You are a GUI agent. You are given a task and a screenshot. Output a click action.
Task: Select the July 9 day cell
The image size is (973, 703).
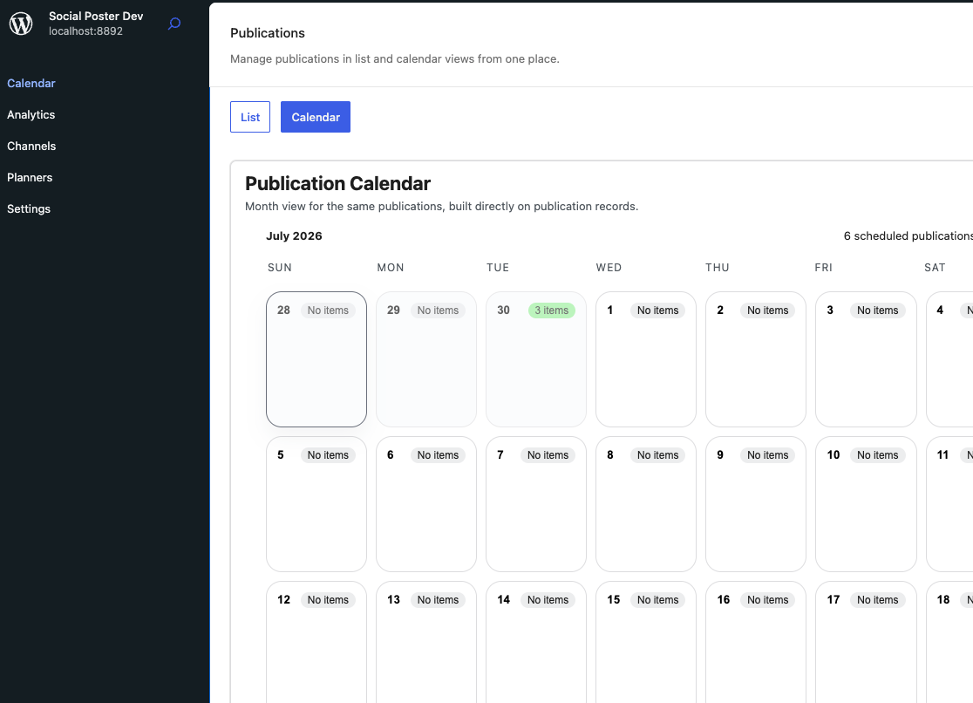click(756, 503)
